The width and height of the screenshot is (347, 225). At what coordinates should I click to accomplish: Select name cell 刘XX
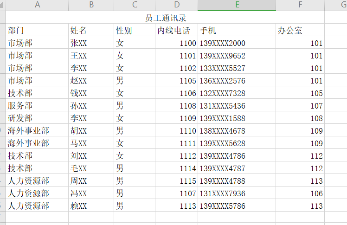[x=91, y=155]
